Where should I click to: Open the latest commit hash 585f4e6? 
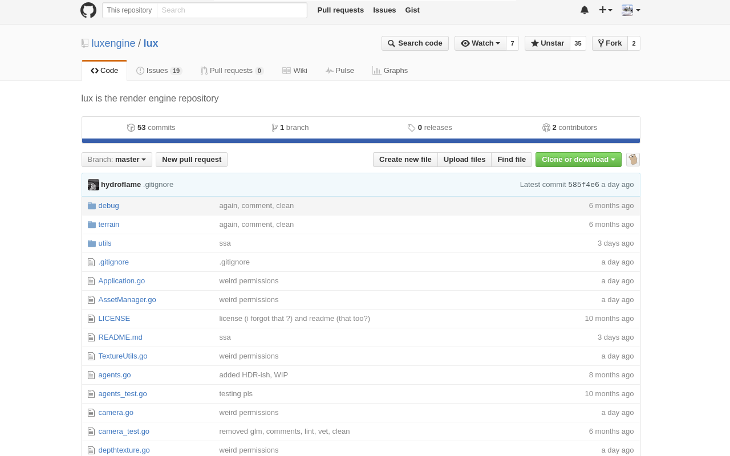[x=583, y=185]
